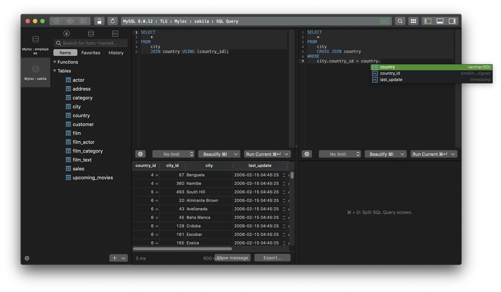Image resolution: width=501 pixels, height=292 pixels.
Task: Click the date stepper in South Hill row
Action: [284, 192]
